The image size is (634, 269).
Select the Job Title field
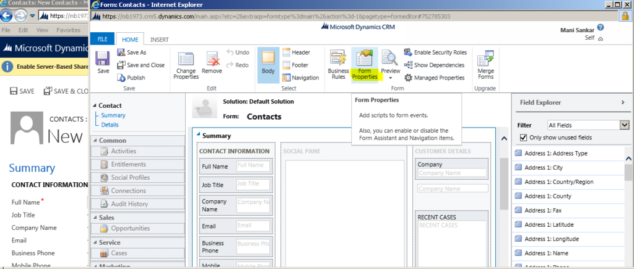coord(235,185)
